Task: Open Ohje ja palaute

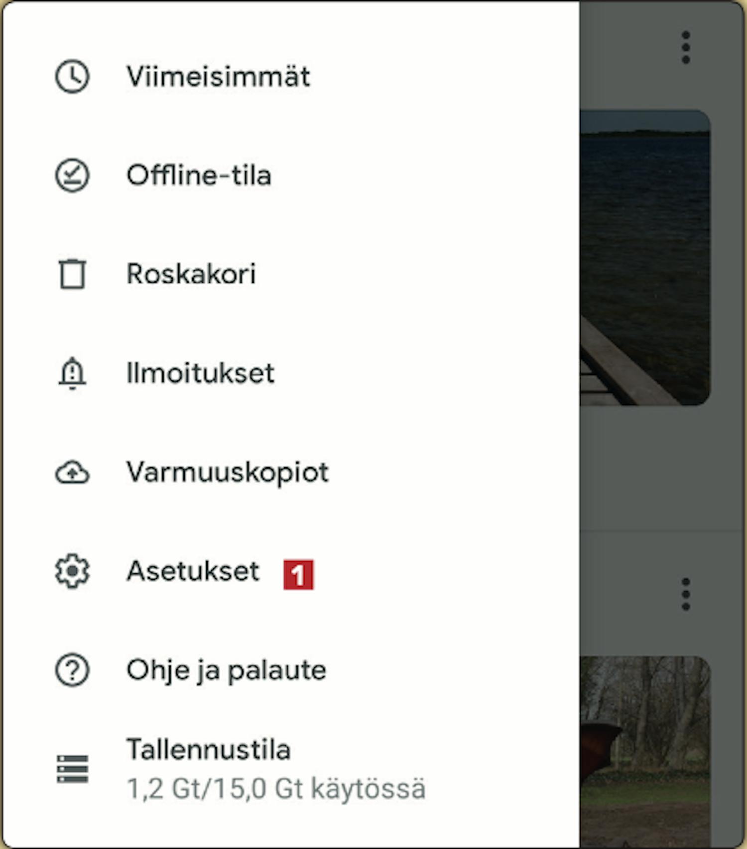Action: pos(291,670)
